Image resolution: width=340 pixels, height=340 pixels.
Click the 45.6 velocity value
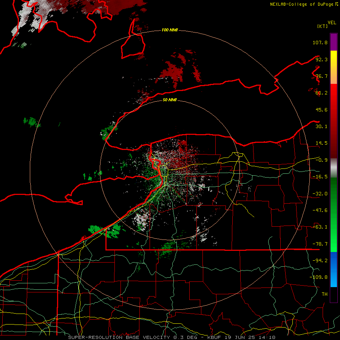pyautogui.click(x=321, y=110)
